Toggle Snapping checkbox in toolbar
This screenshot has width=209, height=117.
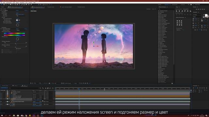[43, 5]
